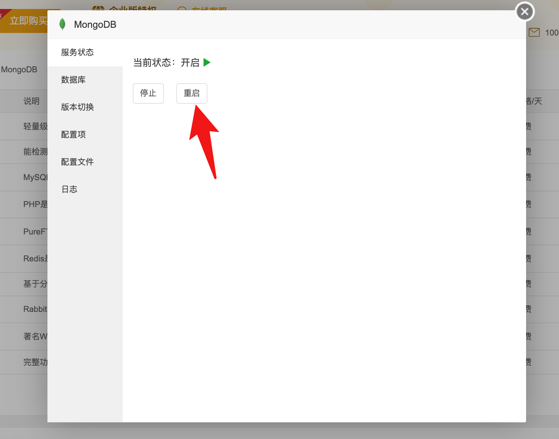This screenshot has height=439, width=559.
Task: Close the MongoDB dialog with the X button
Action: click(x=525, y=12)
